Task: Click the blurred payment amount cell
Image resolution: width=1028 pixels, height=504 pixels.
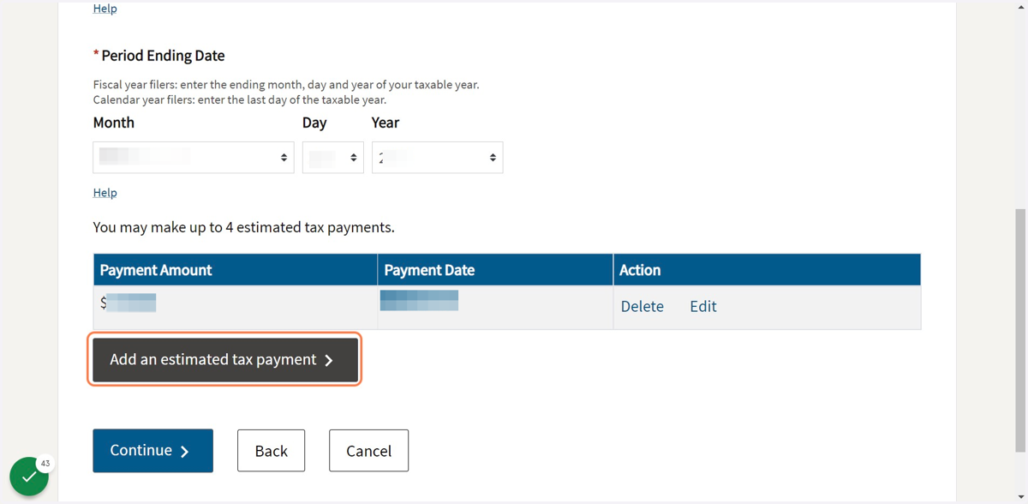Action: click(236, 307)
